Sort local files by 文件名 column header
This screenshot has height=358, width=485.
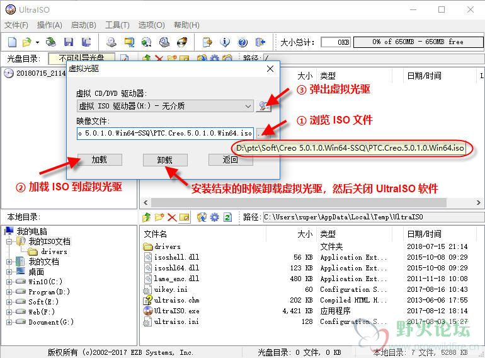click(x=204, y=234)
